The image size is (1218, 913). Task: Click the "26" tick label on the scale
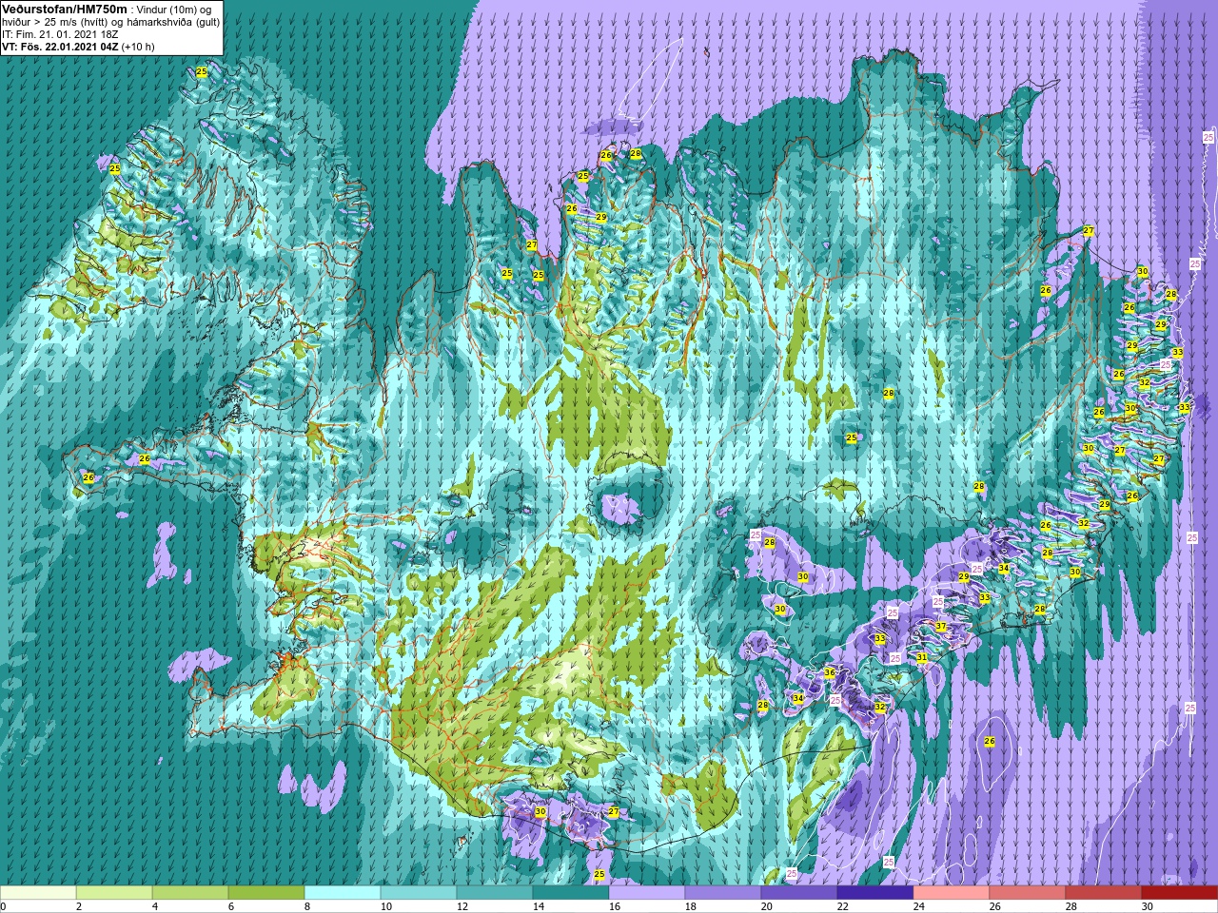click(994, 906)
